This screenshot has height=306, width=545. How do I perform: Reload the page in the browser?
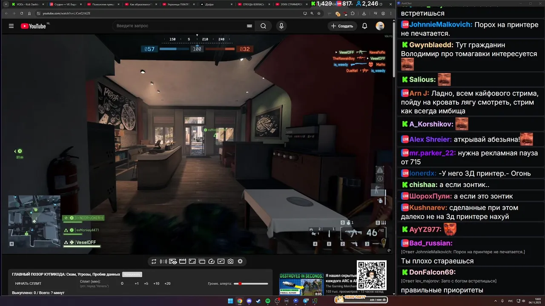pyautogui.click(x=22, y=13)
